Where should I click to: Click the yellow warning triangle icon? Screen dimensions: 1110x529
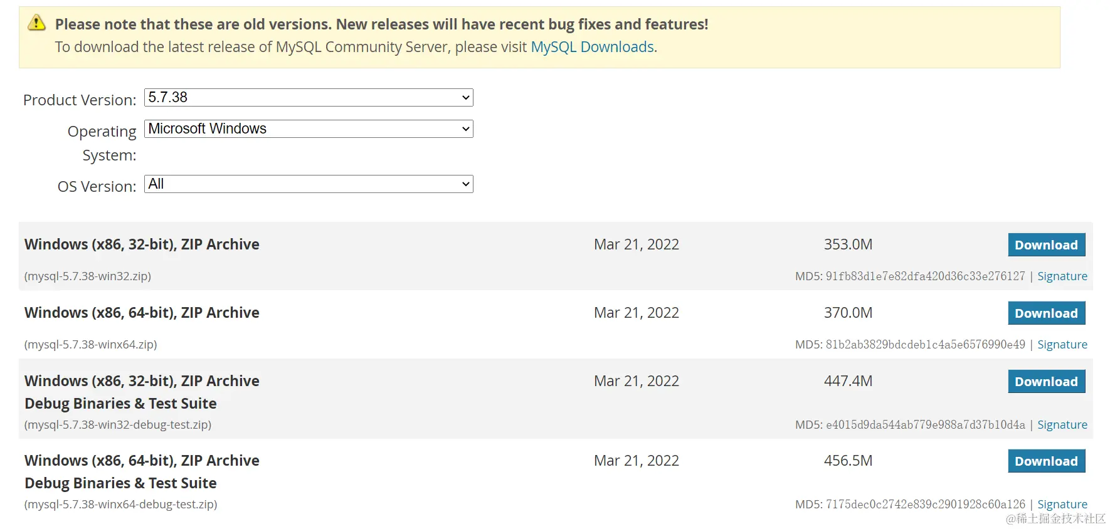pyautogui.click(x=37, y=23)
